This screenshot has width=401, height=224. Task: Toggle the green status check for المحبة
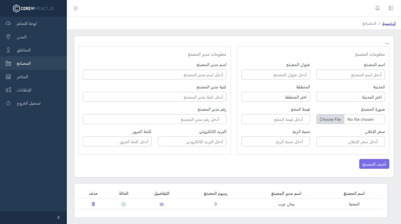[x=123, y=204]
